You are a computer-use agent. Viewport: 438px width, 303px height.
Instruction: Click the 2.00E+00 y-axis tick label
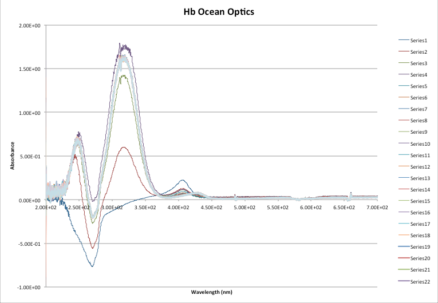30,26
